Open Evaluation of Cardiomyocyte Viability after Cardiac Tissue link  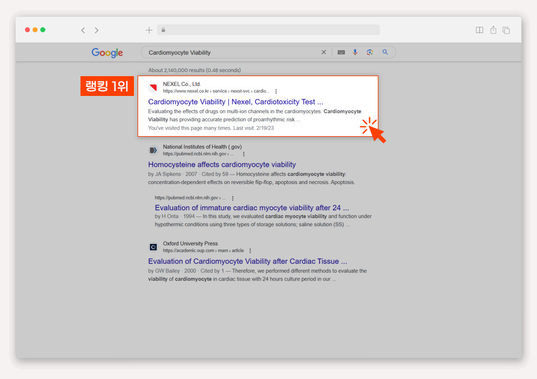pos(247,261)
